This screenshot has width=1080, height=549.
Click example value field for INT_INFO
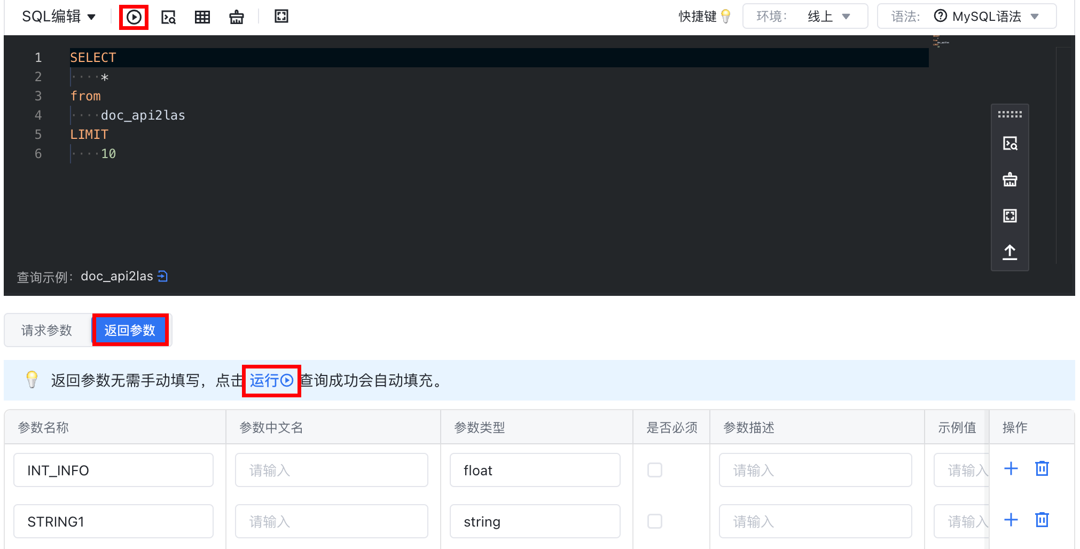pyautogui.click(x=961, y=470)
